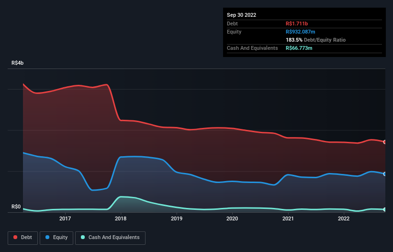The height and width of the screenshot is (252, 393).
Task: Click the Equity row label in tooltip
Action: point(234,32)
